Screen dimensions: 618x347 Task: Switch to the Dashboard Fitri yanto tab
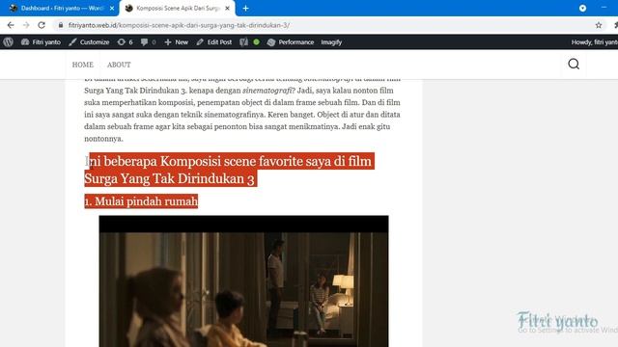pyautogui.click(x=59, y=9)
